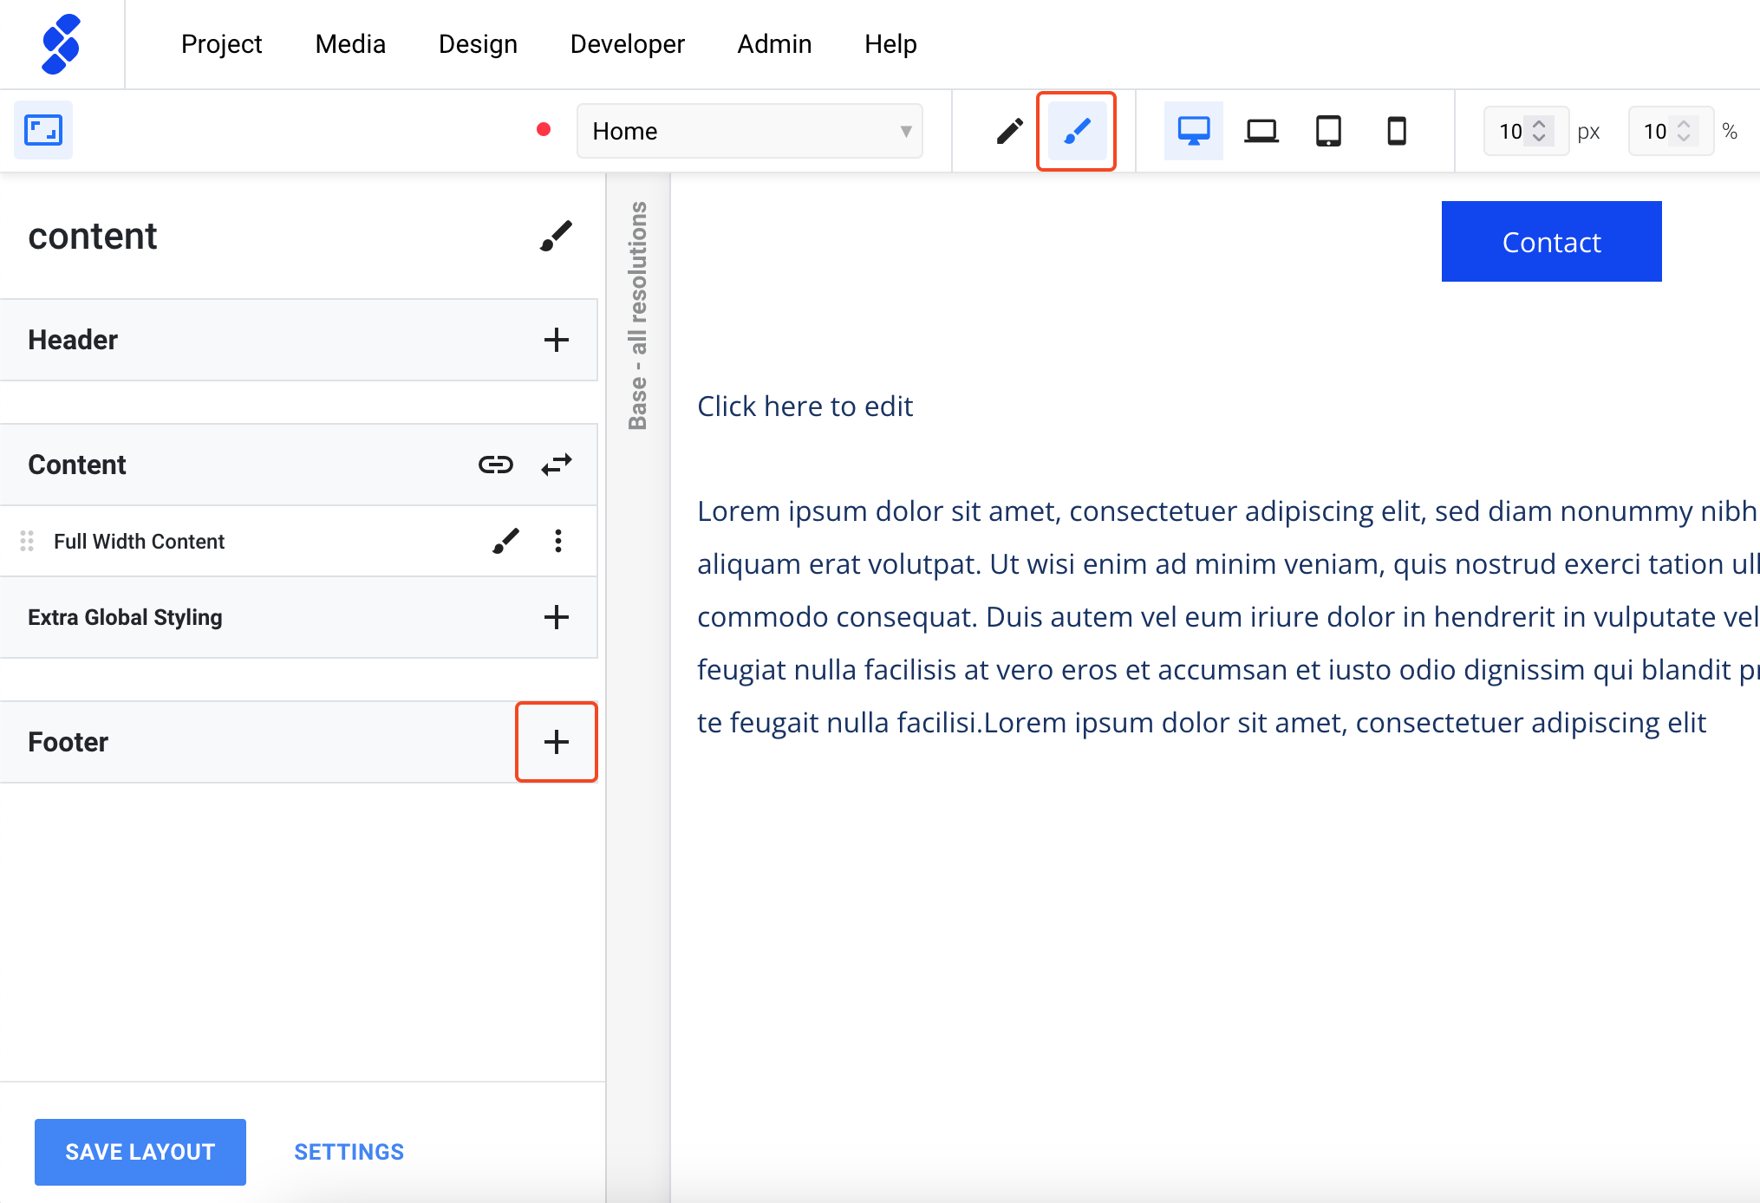1760x1203 pixels.
Task: Decrease the percent value stepper
Action: [1684, 138]
